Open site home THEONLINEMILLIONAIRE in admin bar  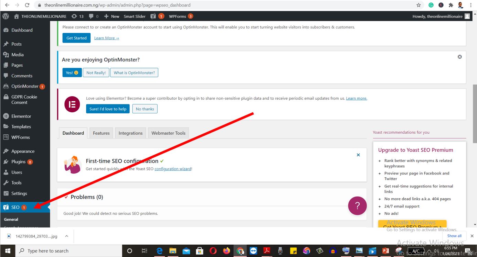pyautogui.click(x=40, y=16)
